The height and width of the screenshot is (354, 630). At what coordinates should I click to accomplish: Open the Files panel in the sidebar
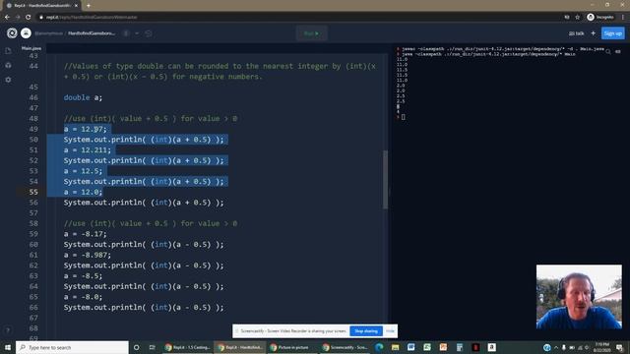[8, 50]
